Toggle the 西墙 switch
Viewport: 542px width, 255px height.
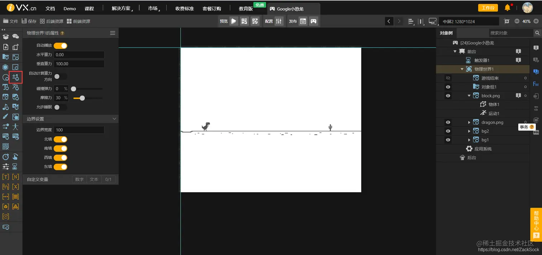(61, 157)
